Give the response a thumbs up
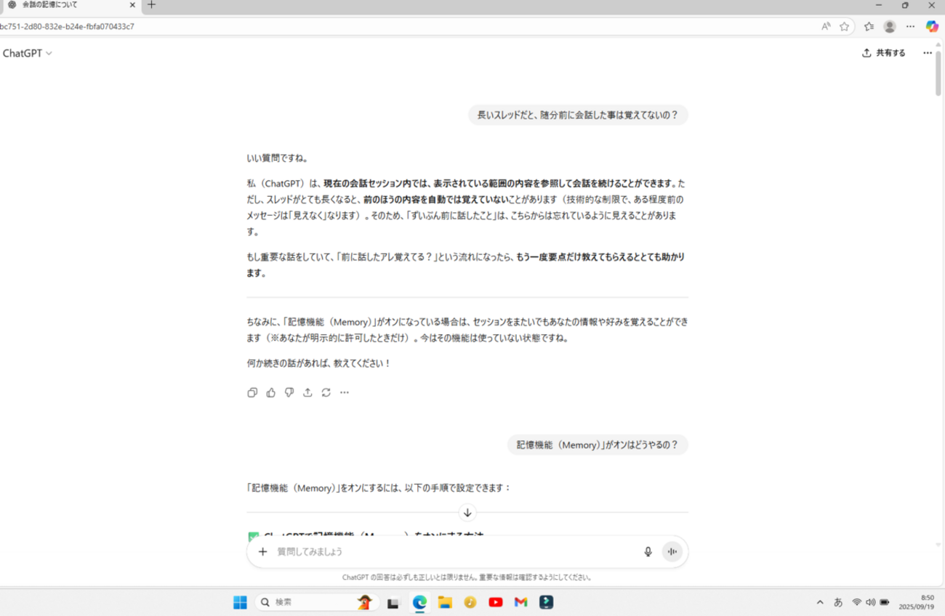Viewport: 945px width, 616px height. [271, 392]
